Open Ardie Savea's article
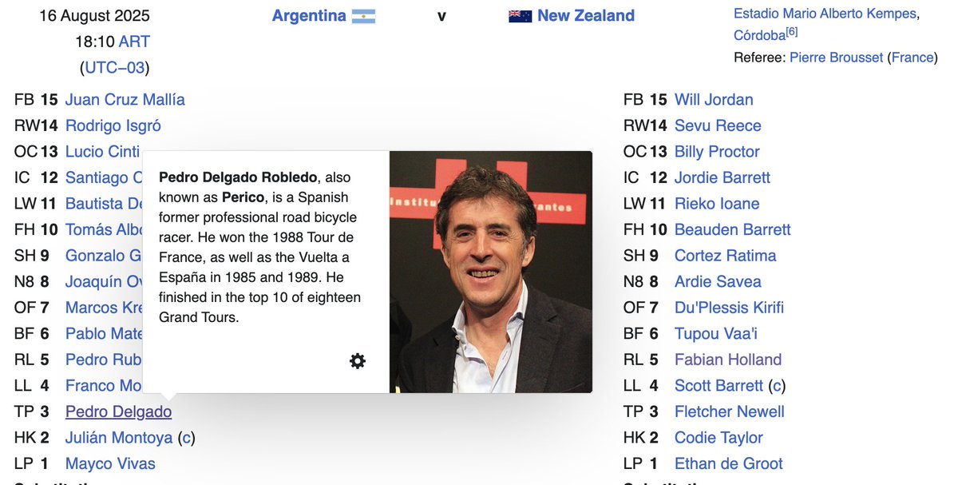 718,281
